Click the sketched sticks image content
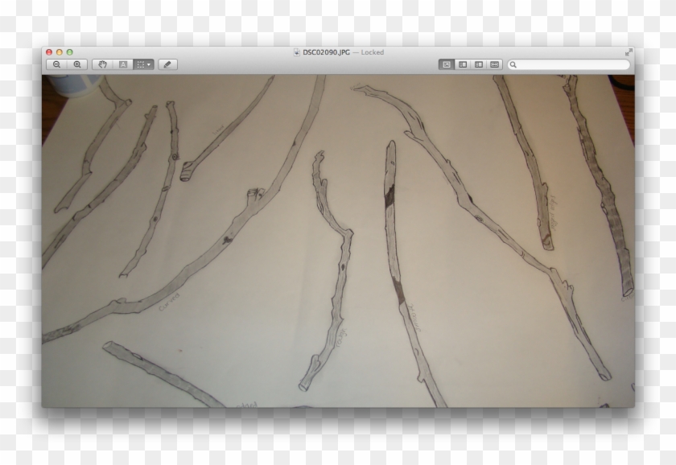The height and width of the screenshot is (465, 676). 338,241
